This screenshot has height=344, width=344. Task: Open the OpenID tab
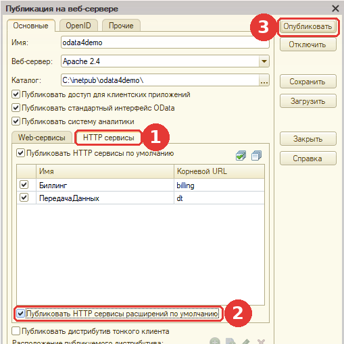[x=78, y=26]
